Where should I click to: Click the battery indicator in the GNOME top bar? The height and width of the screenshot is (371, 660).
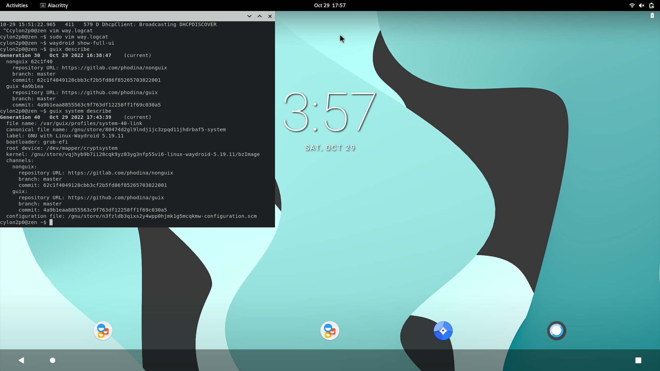point(652,5)
